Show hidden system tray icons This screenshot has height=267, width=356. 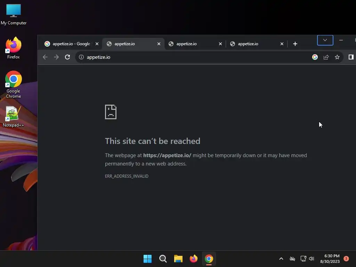[281, 259]
